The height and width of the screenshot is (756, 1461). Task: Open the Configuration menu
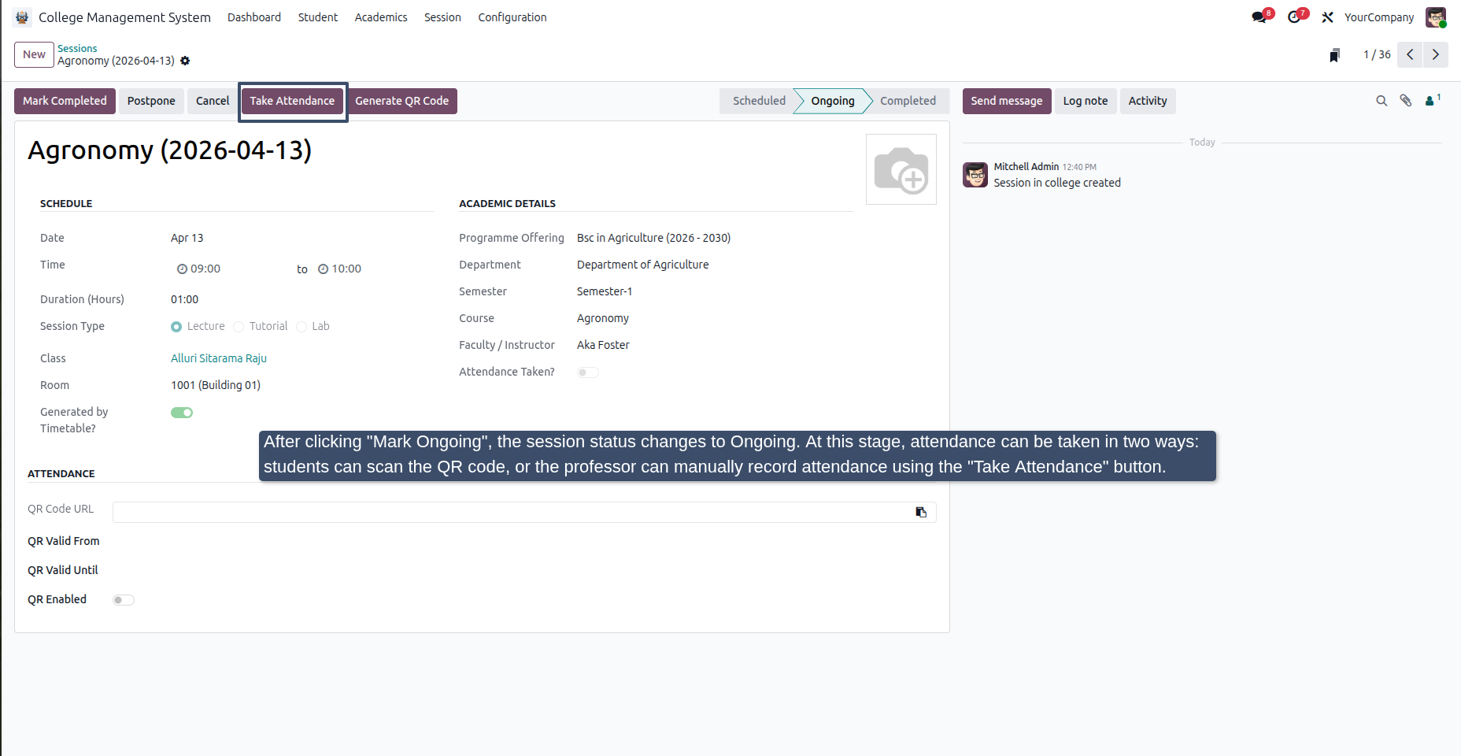[x=512, y=17]
